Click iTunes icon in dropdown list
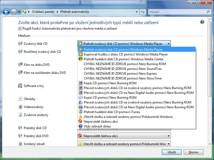The width and height of the screenshot is (214, 160). click(x=81, y=112)
